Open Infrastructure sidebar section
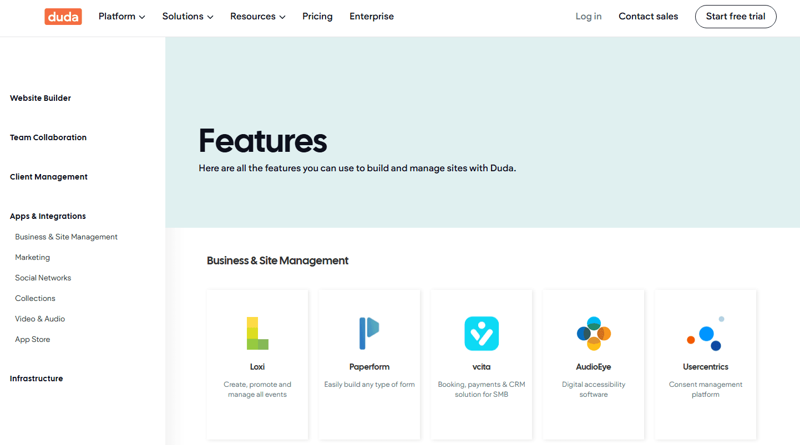Screen dimensions: 800x445 (37, 378)
